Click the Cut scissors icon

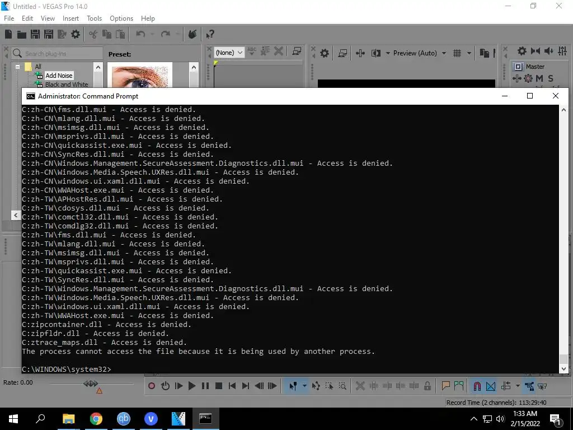click(93, 34)
